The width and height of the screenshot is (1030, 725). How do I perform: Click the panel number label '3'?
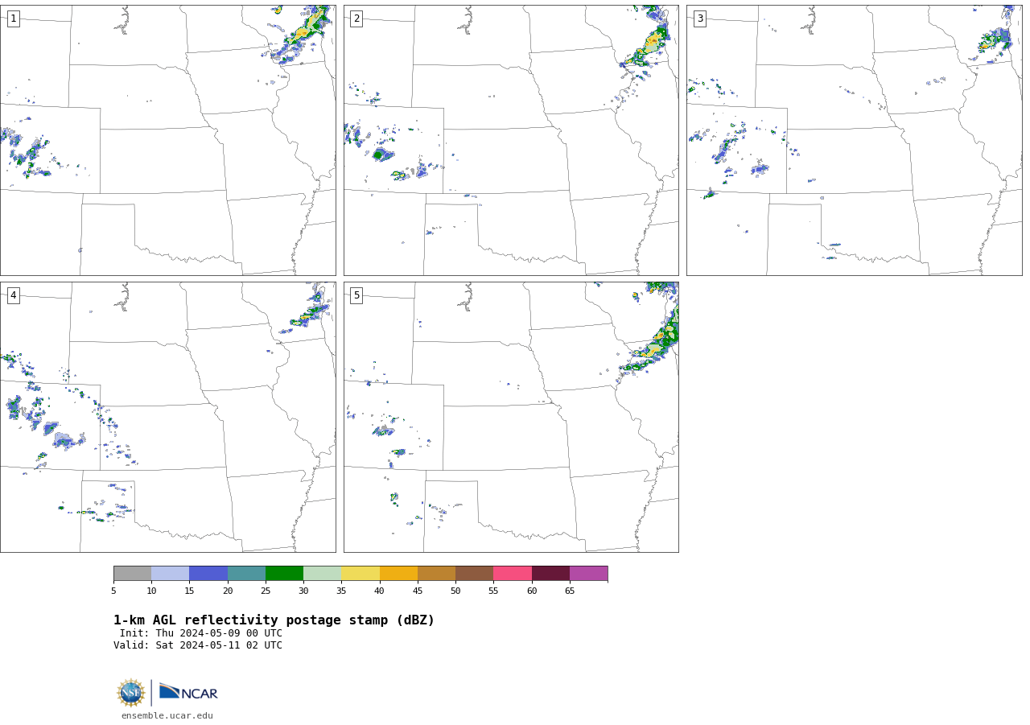point(699,19)
